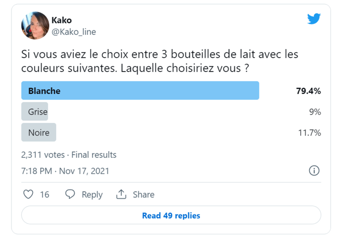This screenshot has width=346, height=237.
Task: Open Kako's profile picture
Action: pos(35,26)
